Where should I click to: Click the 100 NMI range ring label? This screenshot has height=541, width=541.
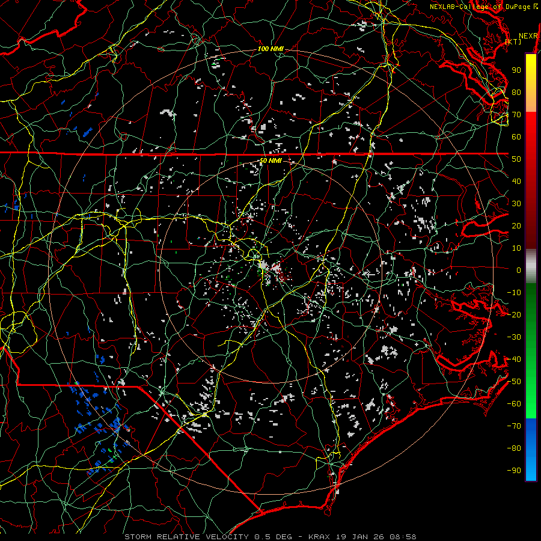click(x=270, y=49)
